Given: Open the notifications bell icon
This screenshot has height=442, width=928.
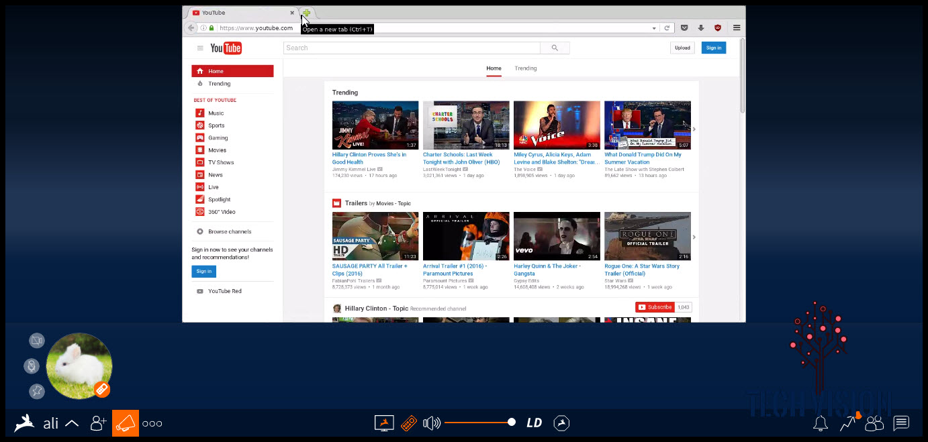Looking at the screenshot, I should tap(821, 423).
